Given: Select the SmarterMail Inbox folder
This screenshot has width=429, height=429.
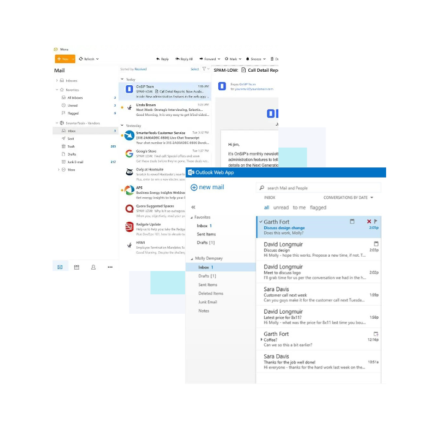Looking at the screenshot, I should 85,131.
